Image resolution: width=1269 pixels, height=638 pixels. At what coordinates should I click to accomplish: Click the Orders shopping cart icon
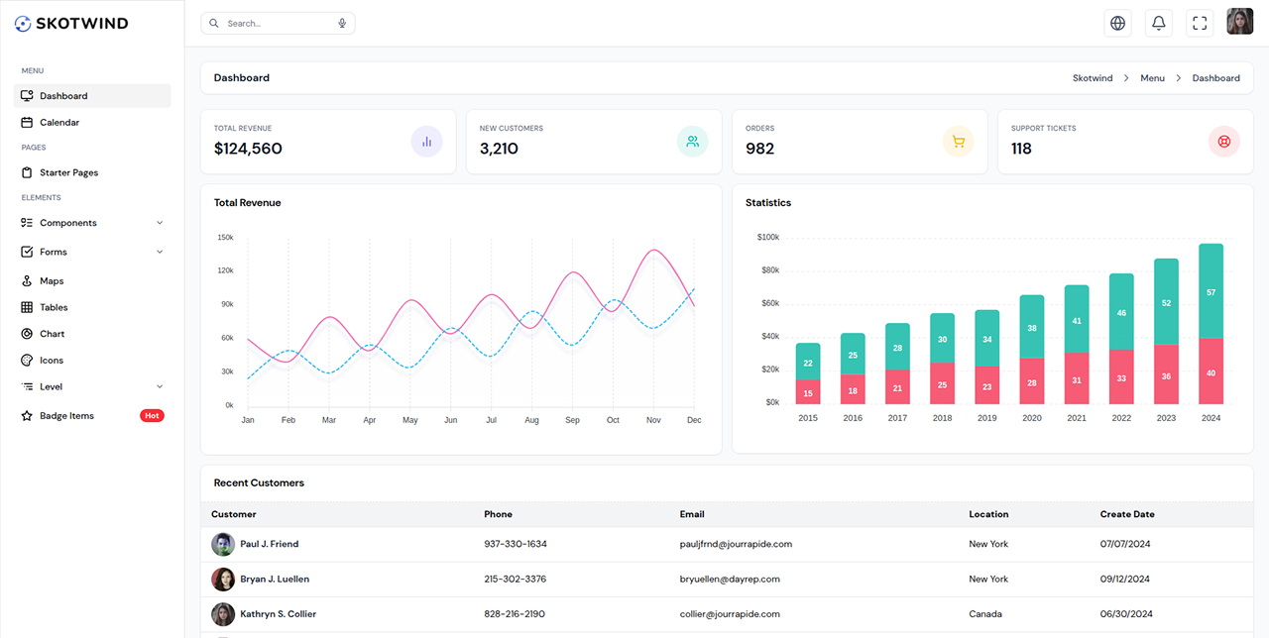pos(958,142)
